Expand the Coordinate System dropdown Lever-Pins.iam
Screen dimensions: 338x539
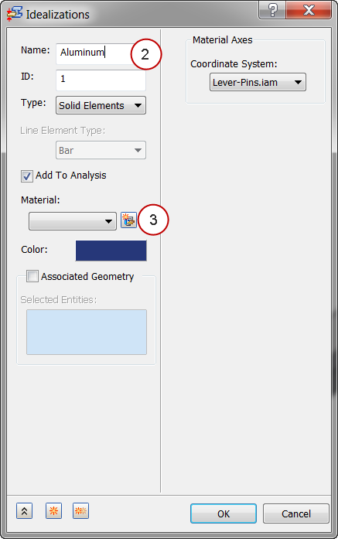(258, 82)
